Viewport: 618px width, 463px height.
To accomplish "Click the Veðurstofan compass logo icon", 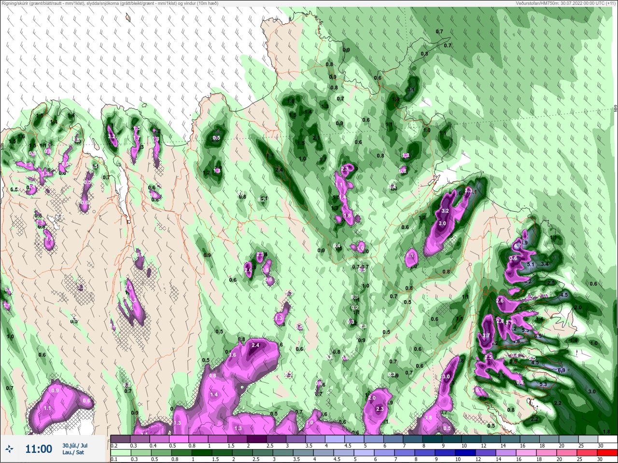I will coord(10,449).
